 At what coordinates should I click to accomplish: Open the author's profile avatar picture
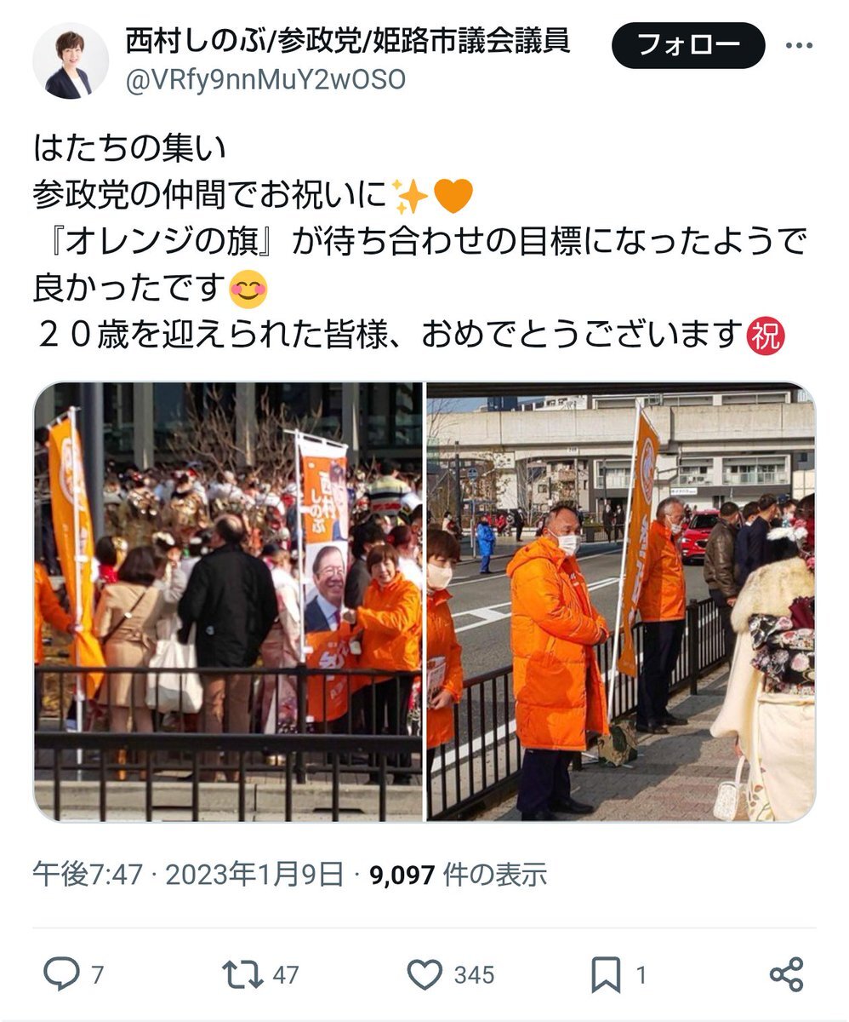point(71,60)
